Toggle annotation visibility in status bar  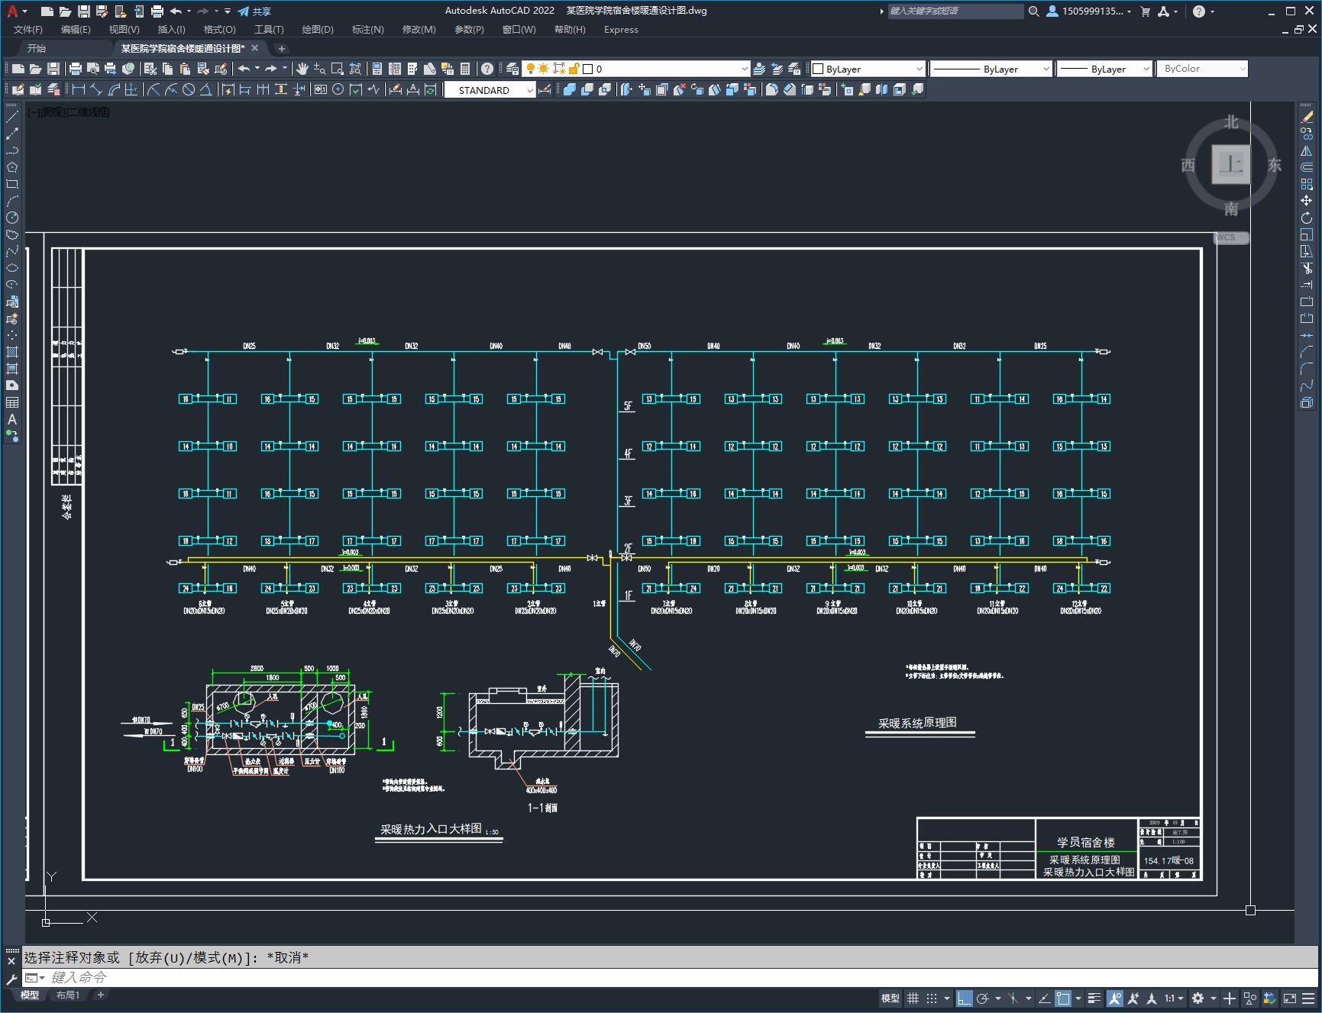[1115, 998]
